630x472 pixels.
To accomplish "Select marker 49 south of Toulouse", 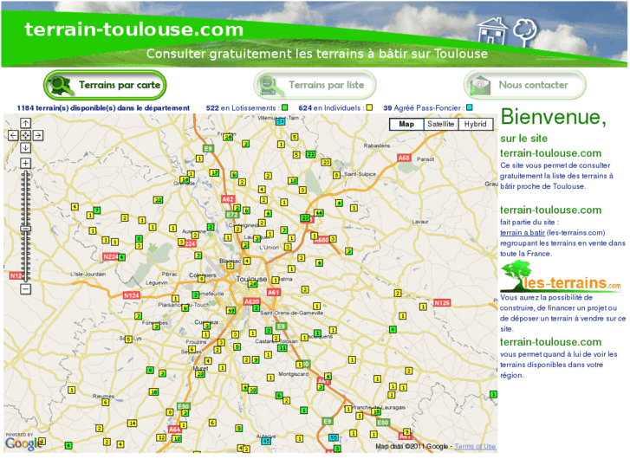I will [231, 310].
